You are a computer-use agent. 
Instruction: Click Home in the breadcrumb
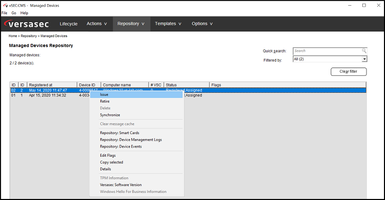coord(13,36)
